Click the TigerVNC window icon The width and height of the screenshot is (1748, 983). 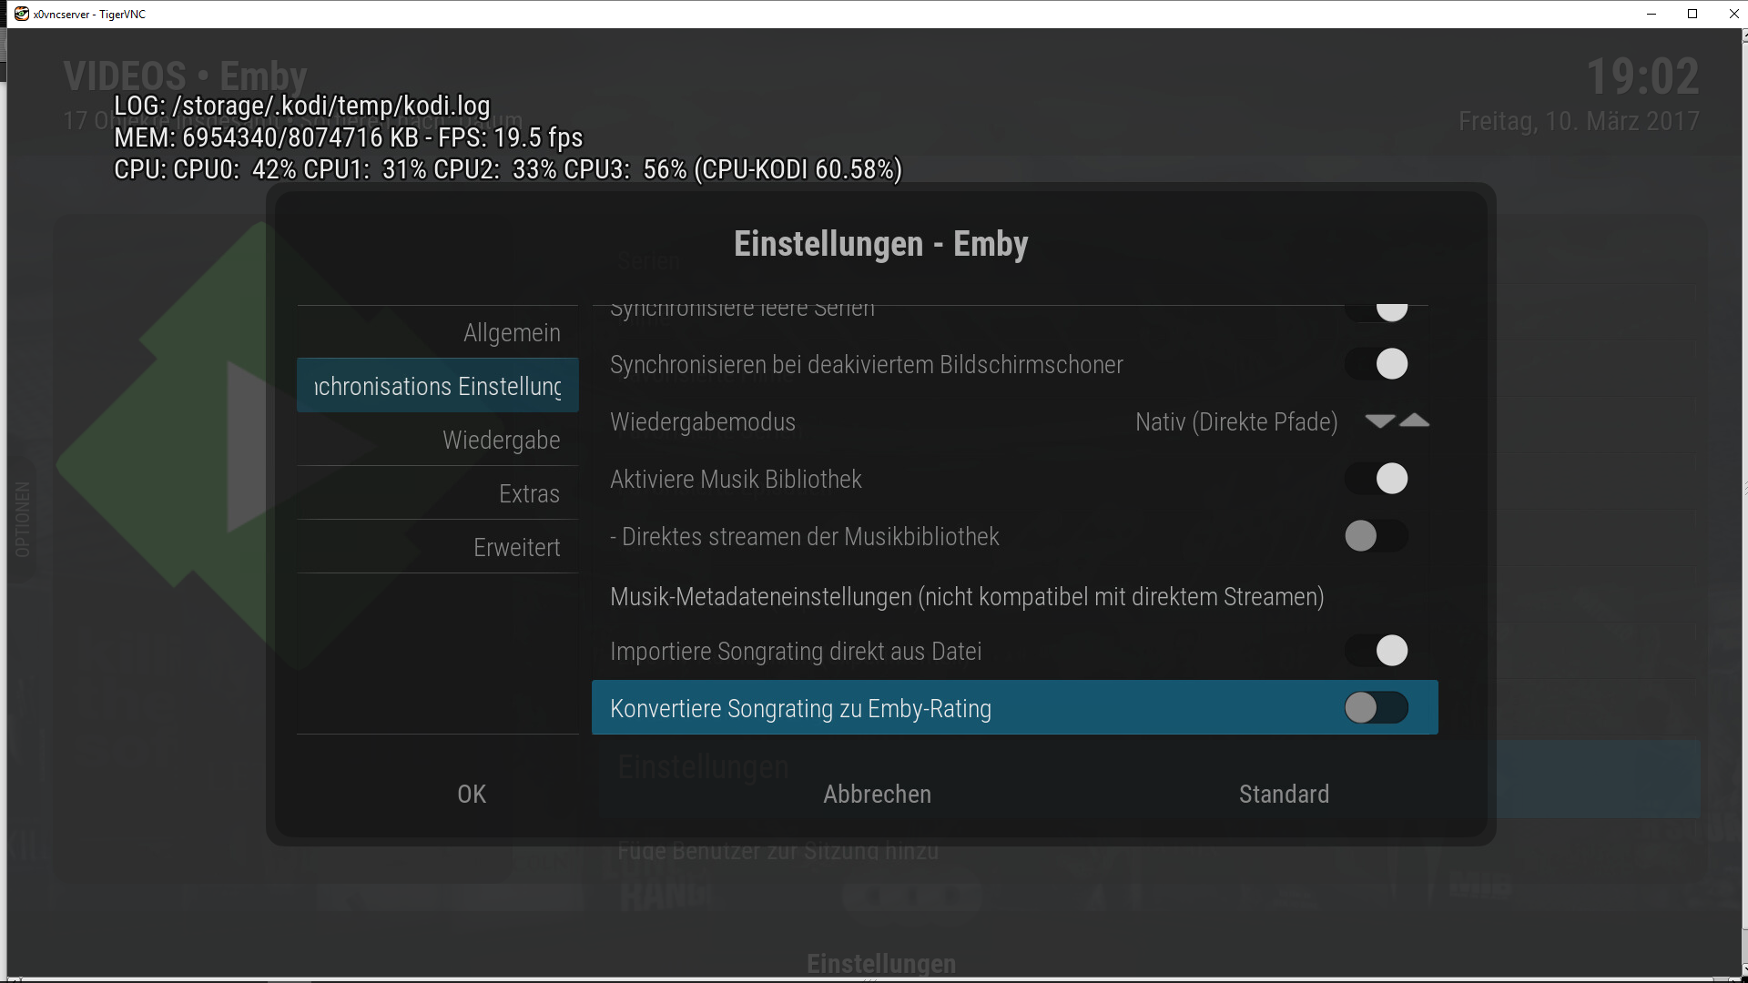click(21, 14)
